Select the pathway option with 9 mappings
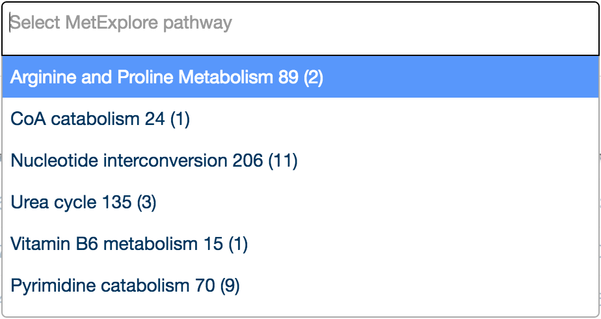This screenshot has width=601, height=319. [300, 285]
